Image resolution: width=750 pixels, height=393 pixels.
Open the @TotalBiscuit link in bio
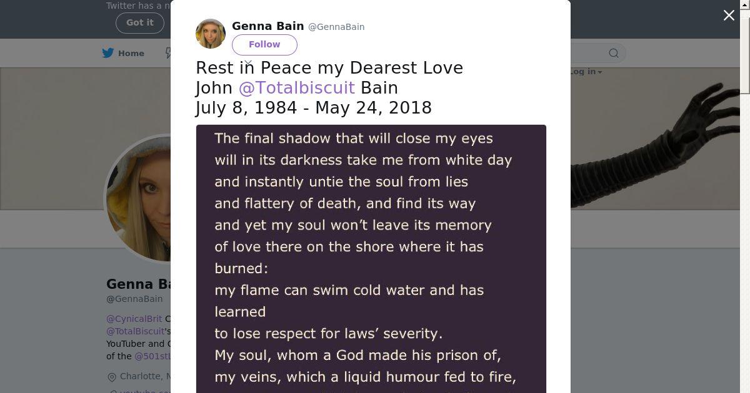click(135, 331)
